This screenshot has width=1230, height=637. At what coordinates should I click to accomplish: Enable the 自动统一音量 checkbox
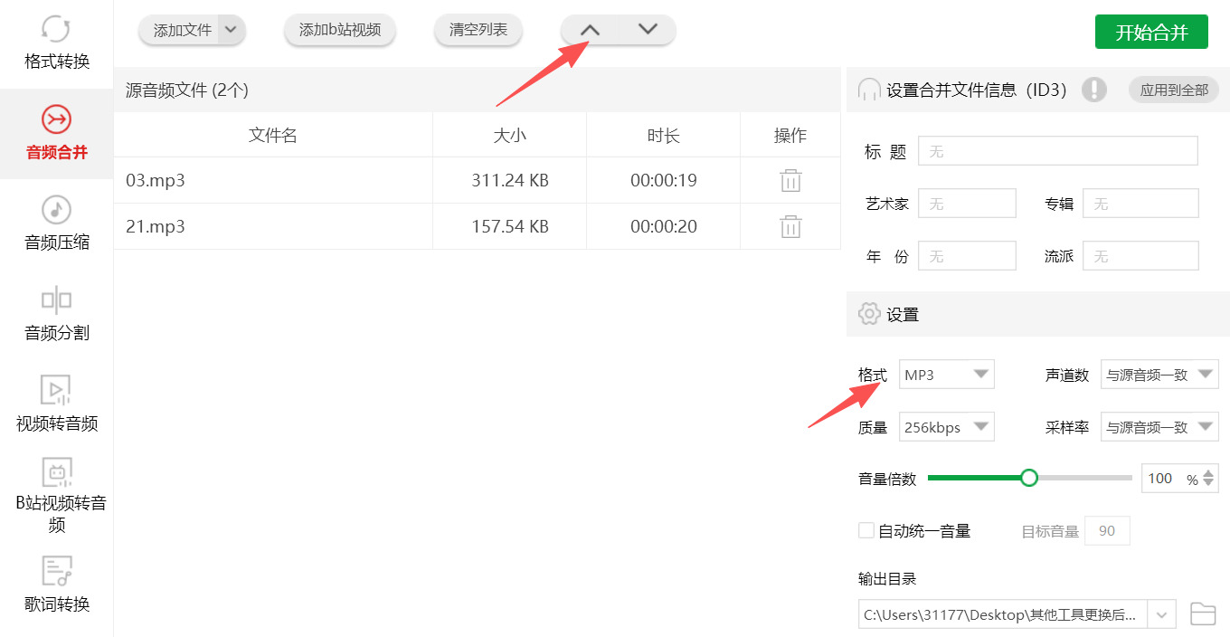coord(866,530)
